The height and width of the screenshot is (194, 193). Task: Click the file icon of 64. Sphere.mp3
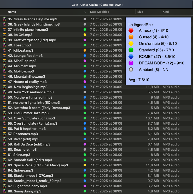coord(4,170)
